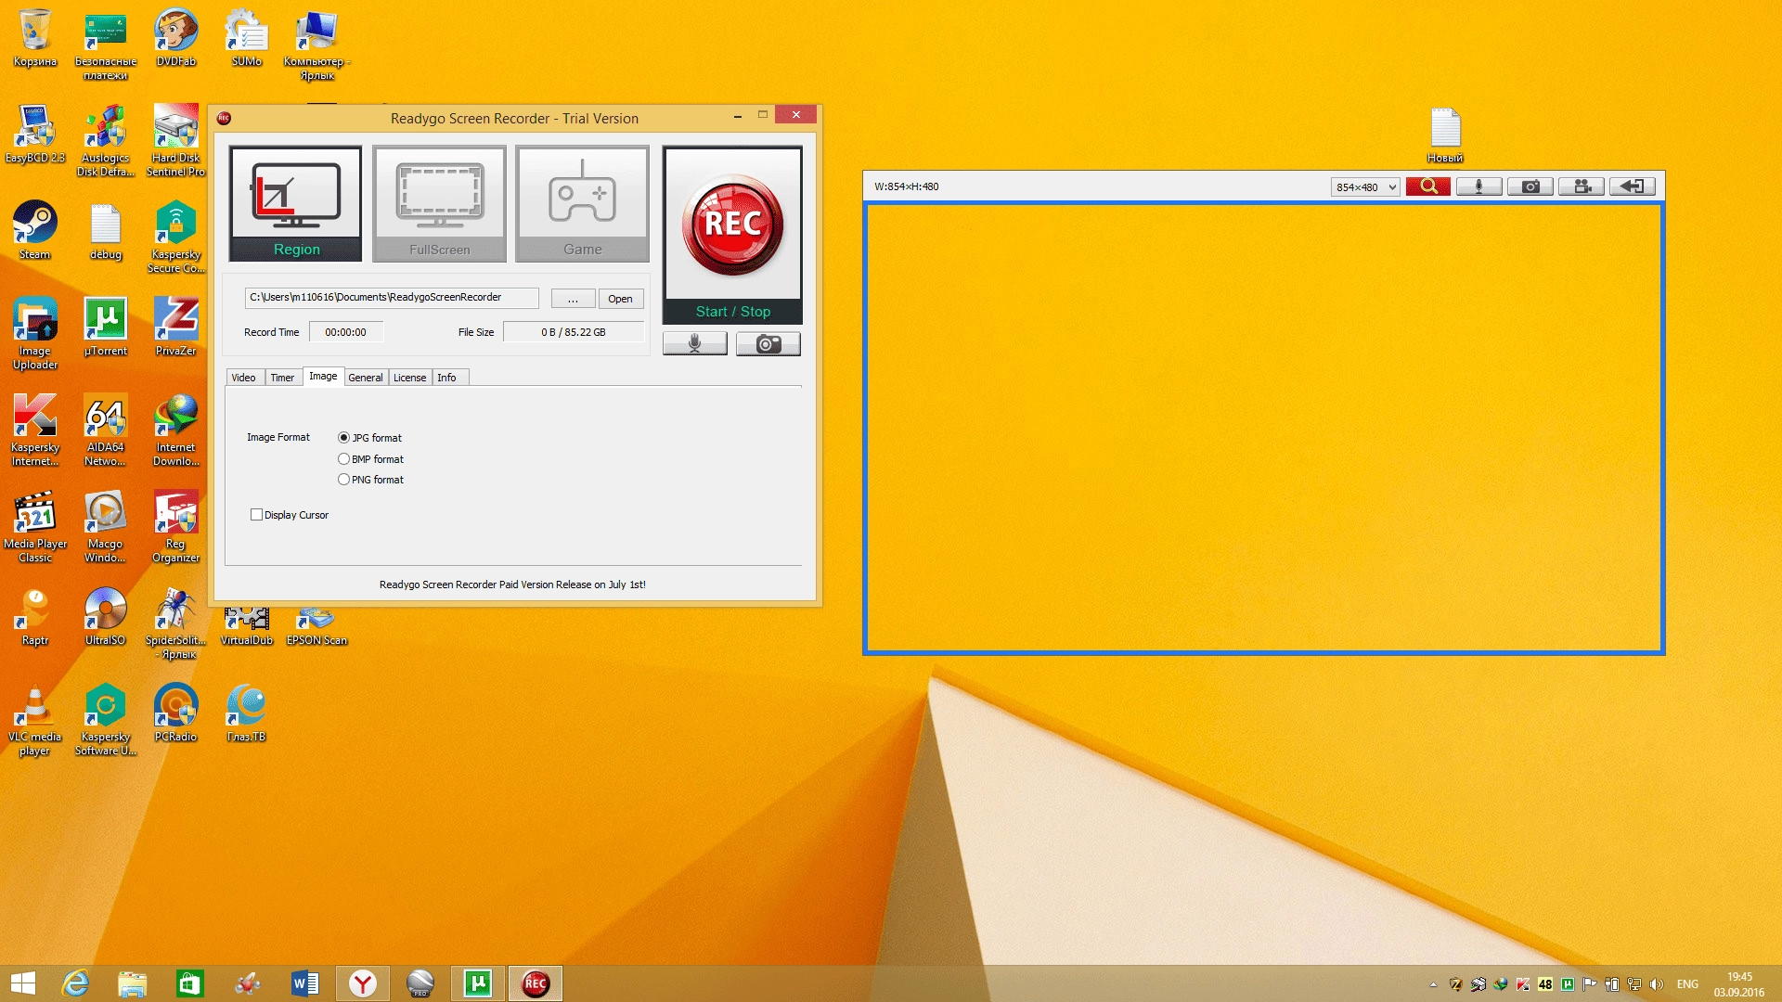Click the browse '...' folder button
The width and height of the screenshot is (1782, 1002).
click(573, 299)
